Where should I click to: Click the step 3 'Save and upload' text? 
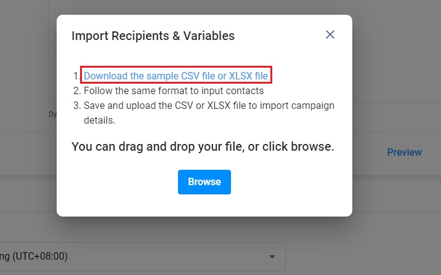209,113
